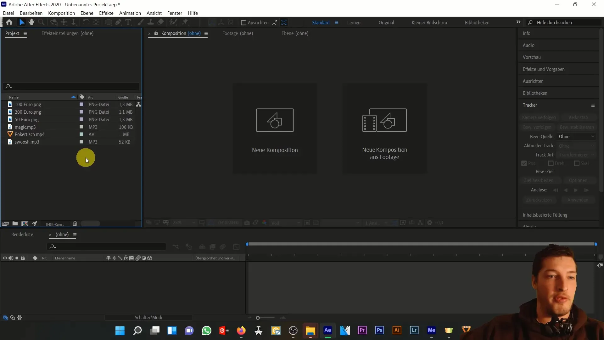
Task: Switch to the Renderliste tab
Action: point(22,235)
